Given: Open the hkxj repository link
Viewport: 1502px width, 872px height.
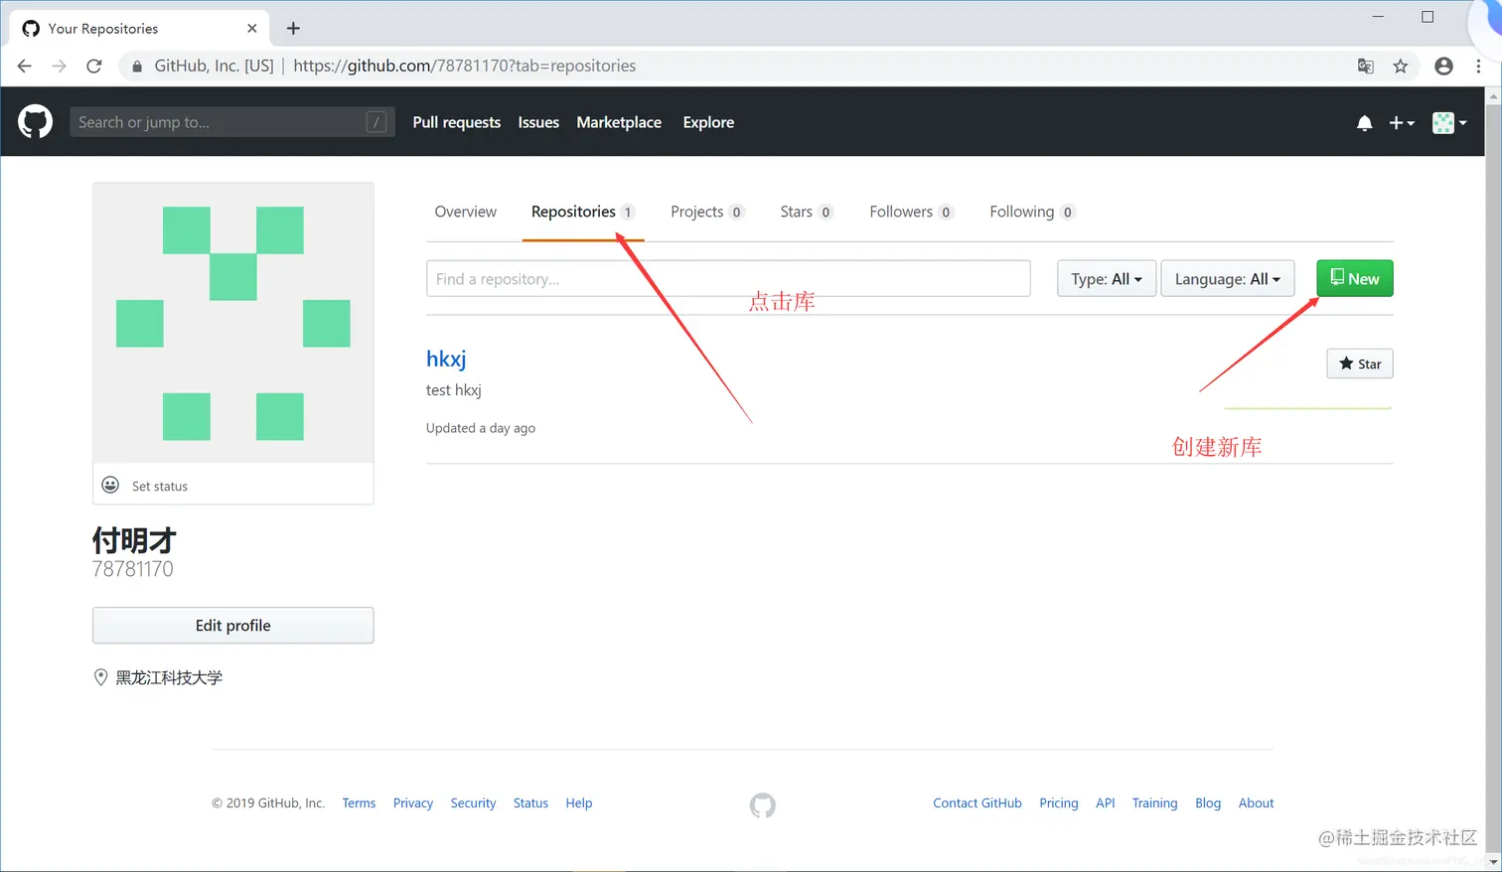Looking at the screenshot, I should (446, 359).
